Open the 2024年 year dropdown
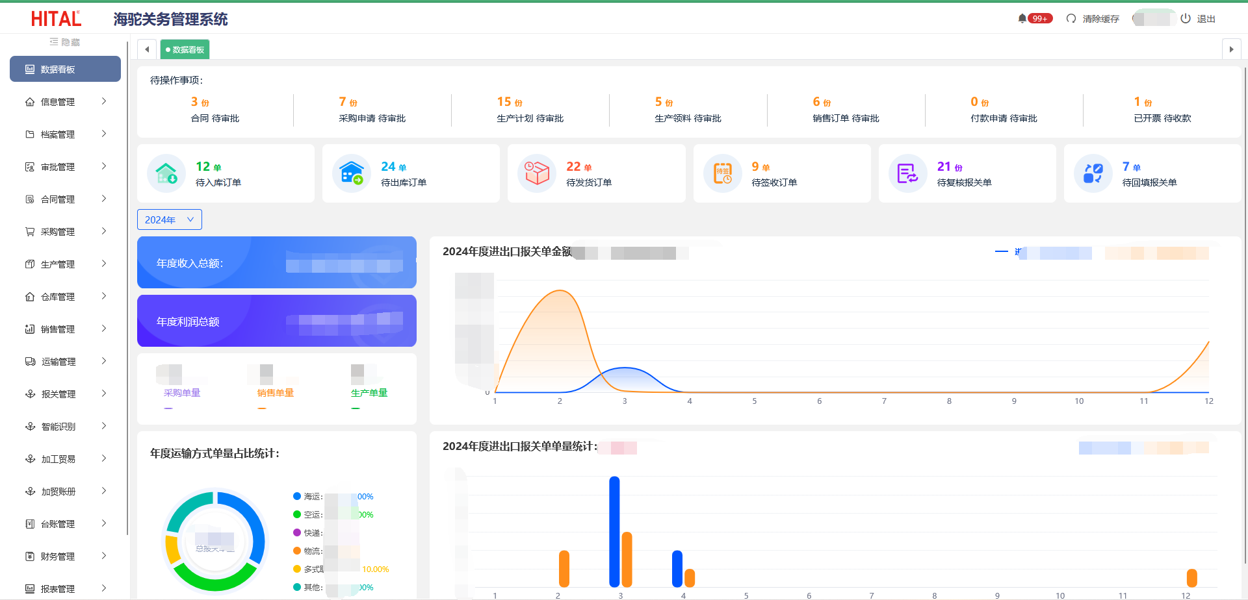This screenshot has height=600, width=1248. point(170,219)
